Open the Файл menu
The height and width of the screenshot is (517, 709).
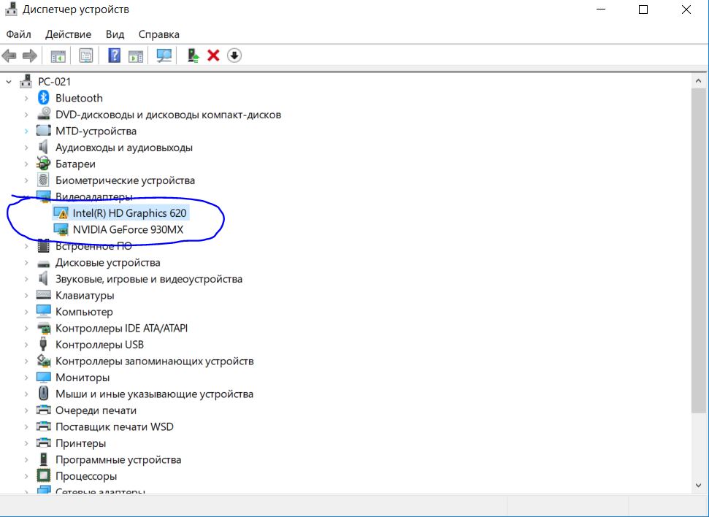pos(18,34)
